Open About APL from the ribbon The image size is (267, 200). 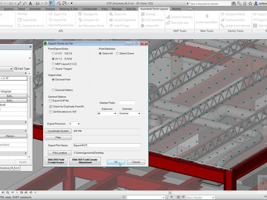coord(142,26)
